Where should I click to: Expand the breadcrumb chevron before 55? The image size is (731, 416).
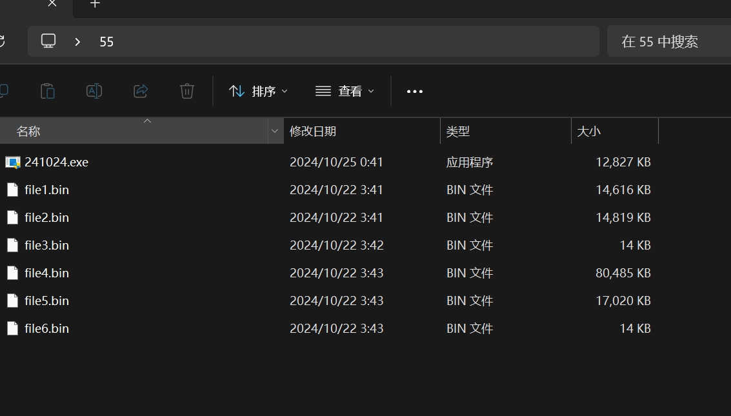(77, 41)
